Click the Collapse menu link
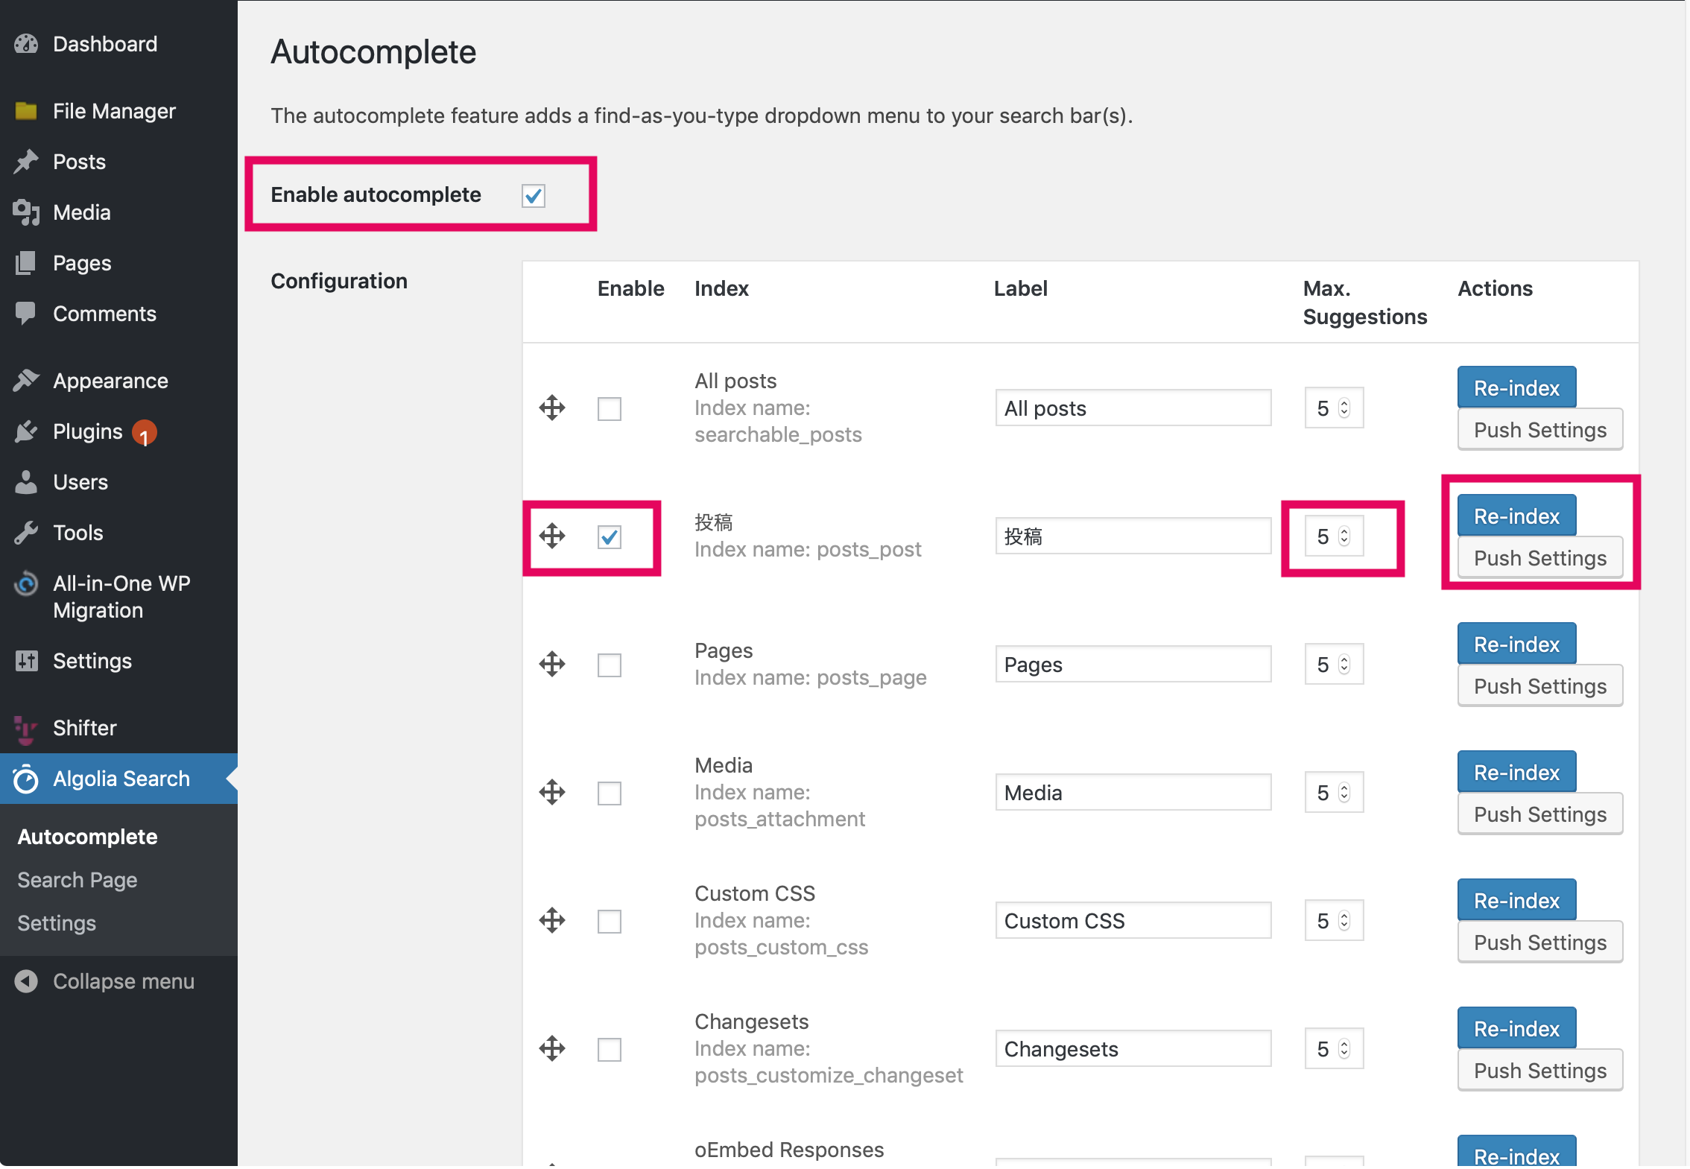 pyautogui.click(x=124, y=981)
